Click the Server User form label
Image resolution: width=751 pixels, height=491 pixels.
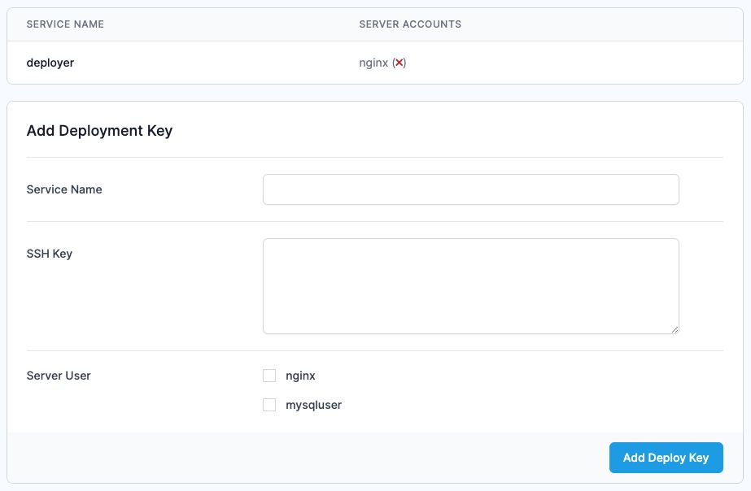click(59, 376)
